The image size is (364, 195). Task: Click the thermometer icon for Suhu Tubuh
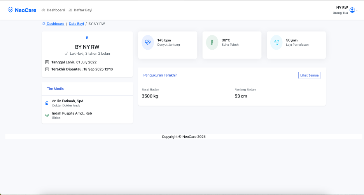coord(212,42)
